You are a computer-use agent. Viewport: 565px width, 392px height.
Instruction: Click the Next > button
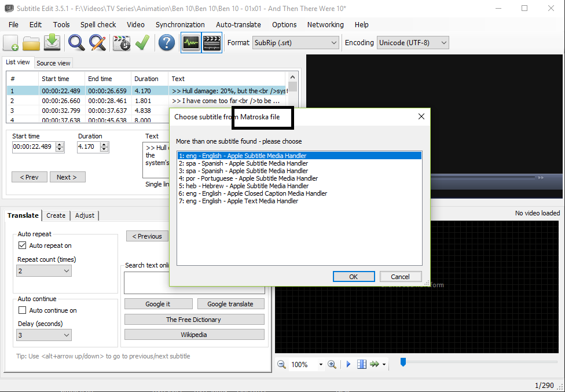(67, 177)
